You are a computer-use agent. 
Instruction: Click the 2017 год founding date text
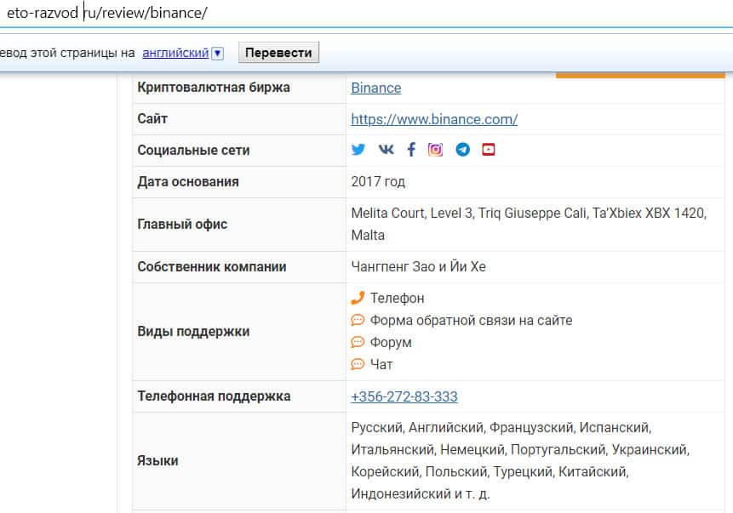click(378, 181)
